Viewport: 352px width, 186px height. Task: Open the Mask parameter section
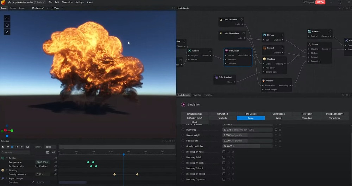pos(195,122)
